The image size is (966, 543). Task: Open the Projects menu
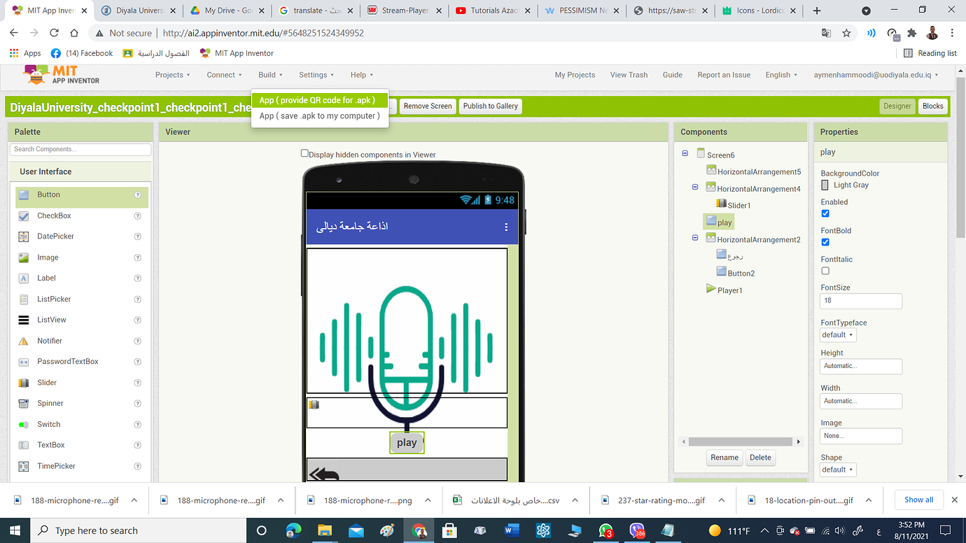click(x=172, y=74)
